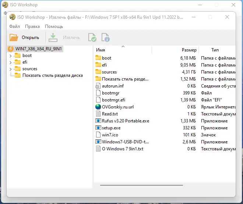Click the Файл "EFI" type cell

211,100
